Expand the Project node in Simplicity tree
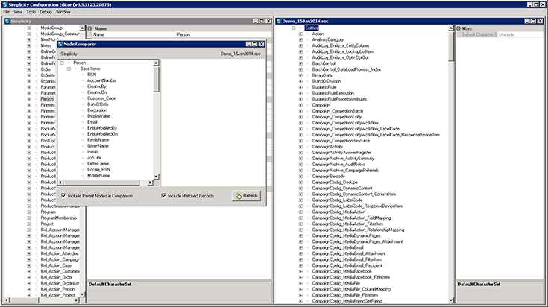 click(x=29, y=224)
